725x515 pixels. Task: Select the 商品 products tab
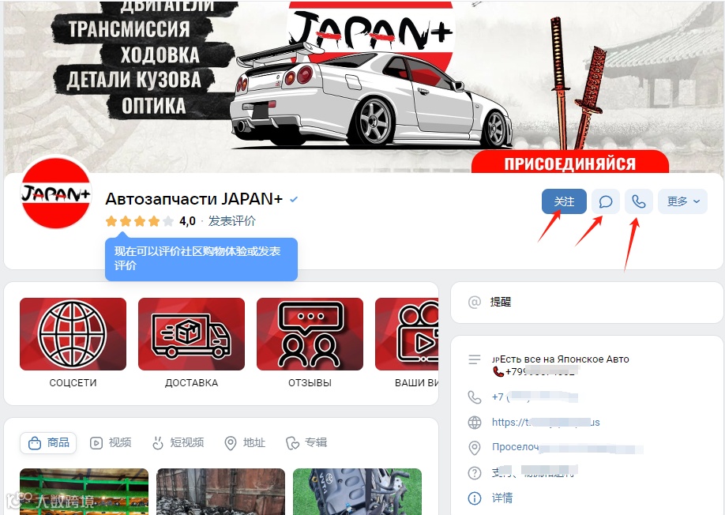click(x=48, y=443)
